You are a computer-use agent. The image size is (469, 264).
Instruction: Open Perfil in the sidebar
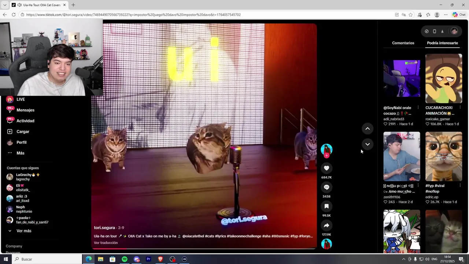pos(21,142)
